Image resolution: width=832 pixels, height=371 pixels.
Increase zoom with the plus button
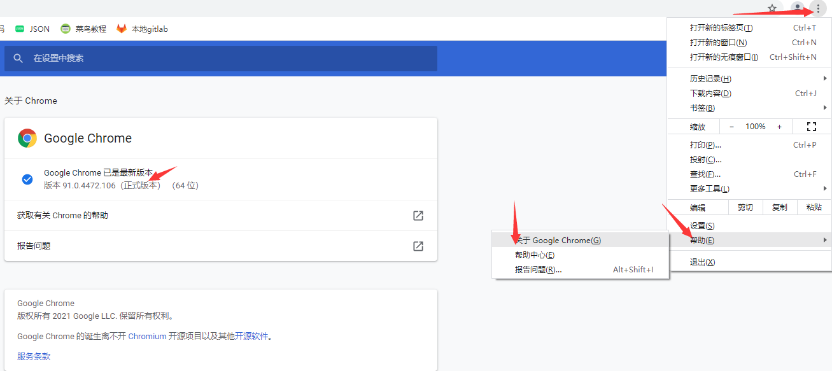[779, 127]
